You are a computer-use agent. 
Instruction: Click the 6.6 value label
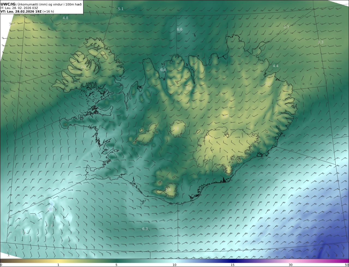coord(180,29)
